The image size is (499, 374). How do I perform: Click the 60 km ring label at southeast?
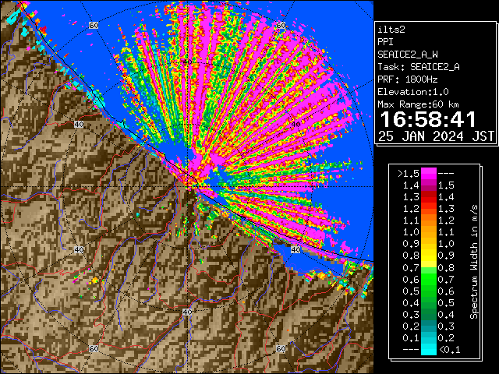[x=281, y=349]
